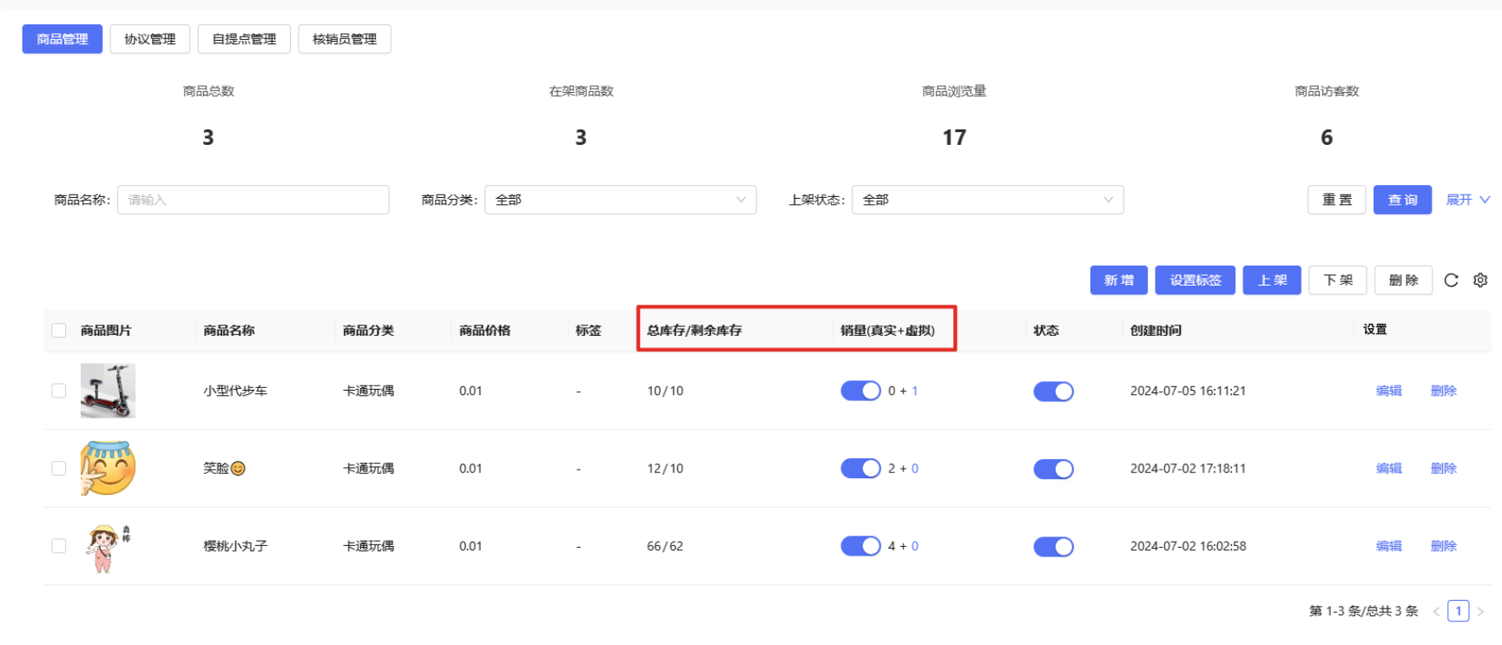Screen dimensions: 1502x645
Task: Expand more filters via 展开
Action: coord(1467,200)
